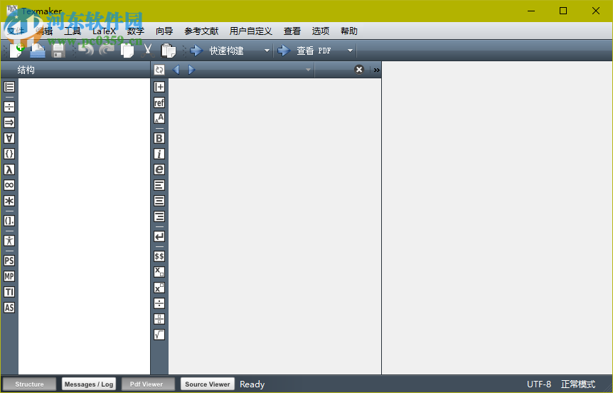Show the structure list icon in the left sidebar

pyautogui.click(x=9, y=87)
